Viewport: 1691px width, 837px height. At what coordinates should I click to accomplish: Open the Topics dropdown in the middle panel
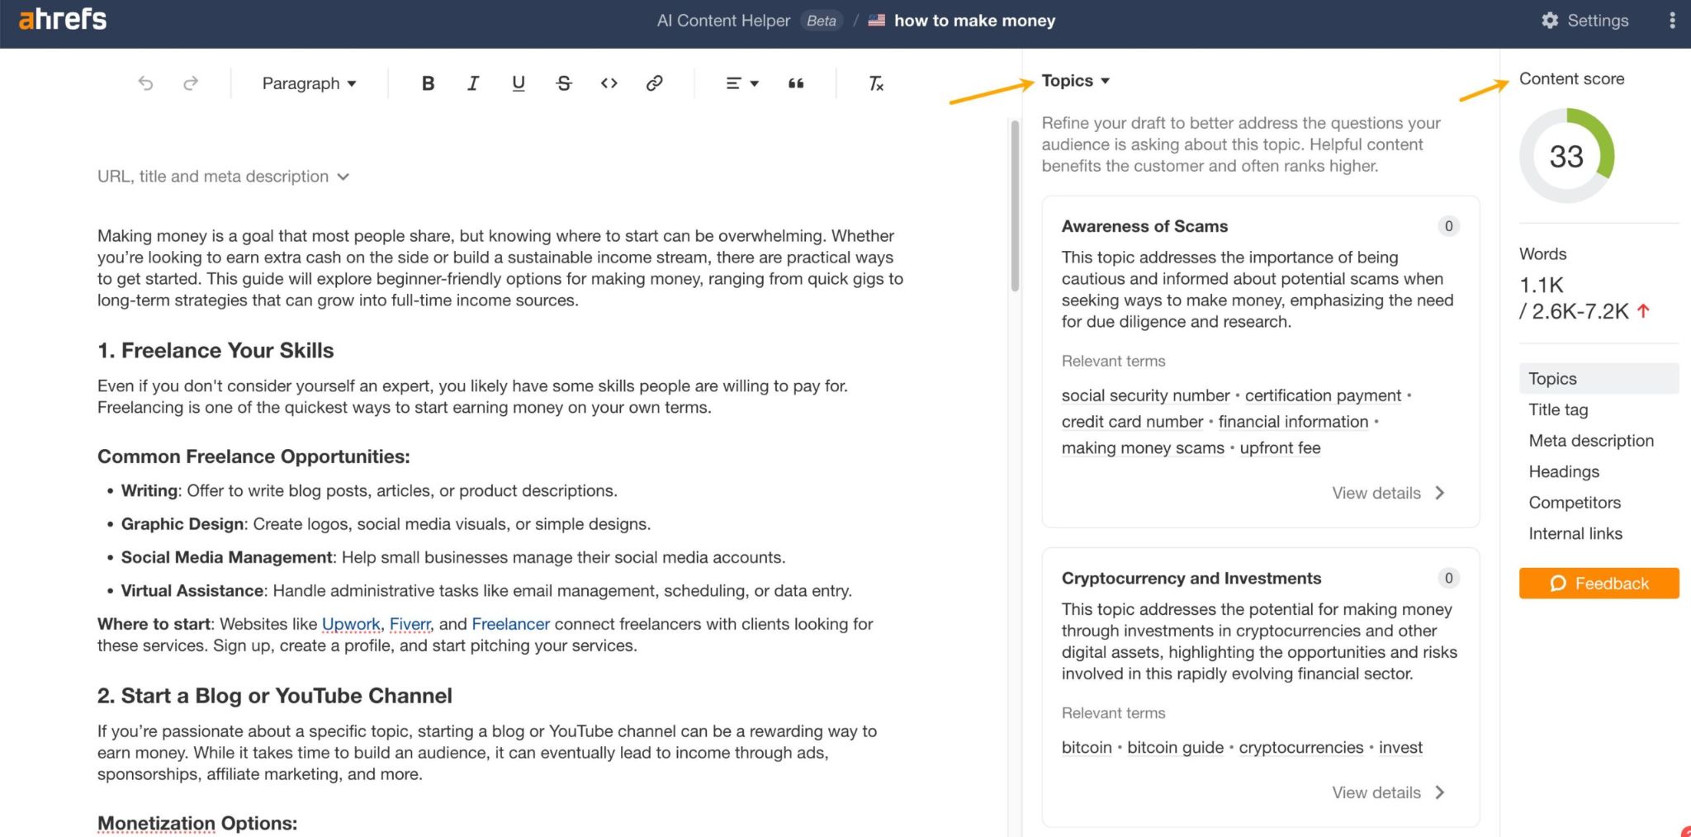(1074, 80)
